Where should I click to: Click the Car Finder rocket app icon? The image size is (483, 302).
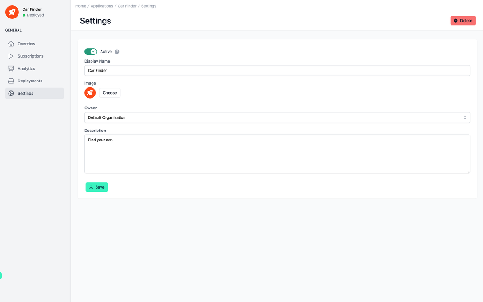pos(12,12)
